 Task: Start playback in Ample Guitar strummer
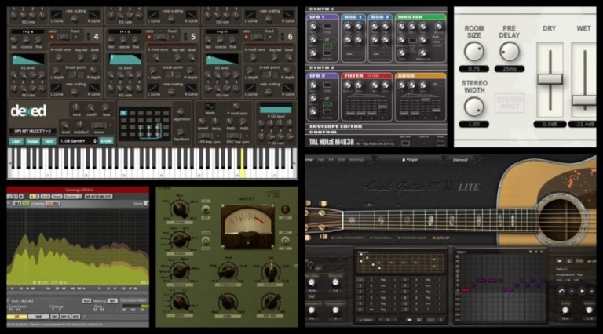583,292
